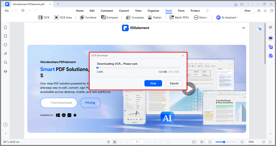The width and height of the screenshot is (276, 146).
Task: Open the properties settings sliders icon
Action: click(x=271, y=27)
